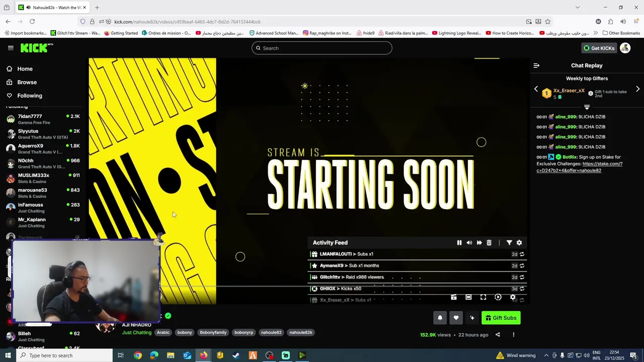Open N0chh channel in the sidebar
This screenshot has width=644, height=362.
click(x=43, y=163)
